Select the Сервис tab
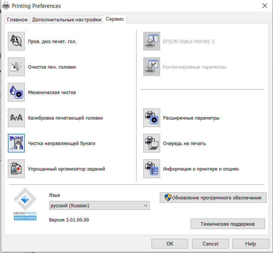The image size is (273, 253). click(115, 19)
